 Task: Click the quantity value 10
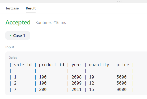click(x=92, y=77)
